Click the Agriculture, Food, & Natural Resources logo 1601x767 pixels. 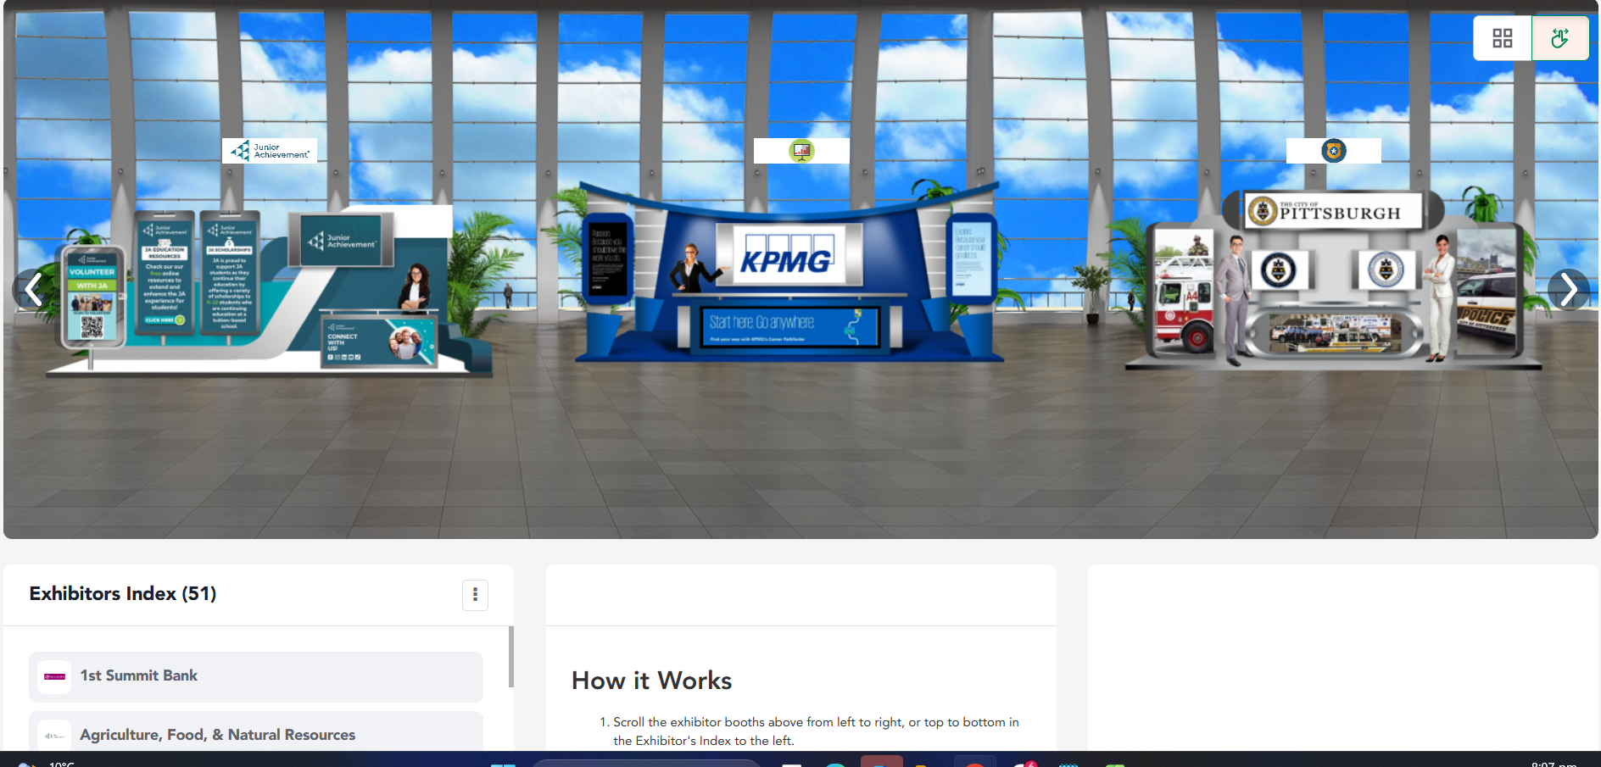click(55, 736)
